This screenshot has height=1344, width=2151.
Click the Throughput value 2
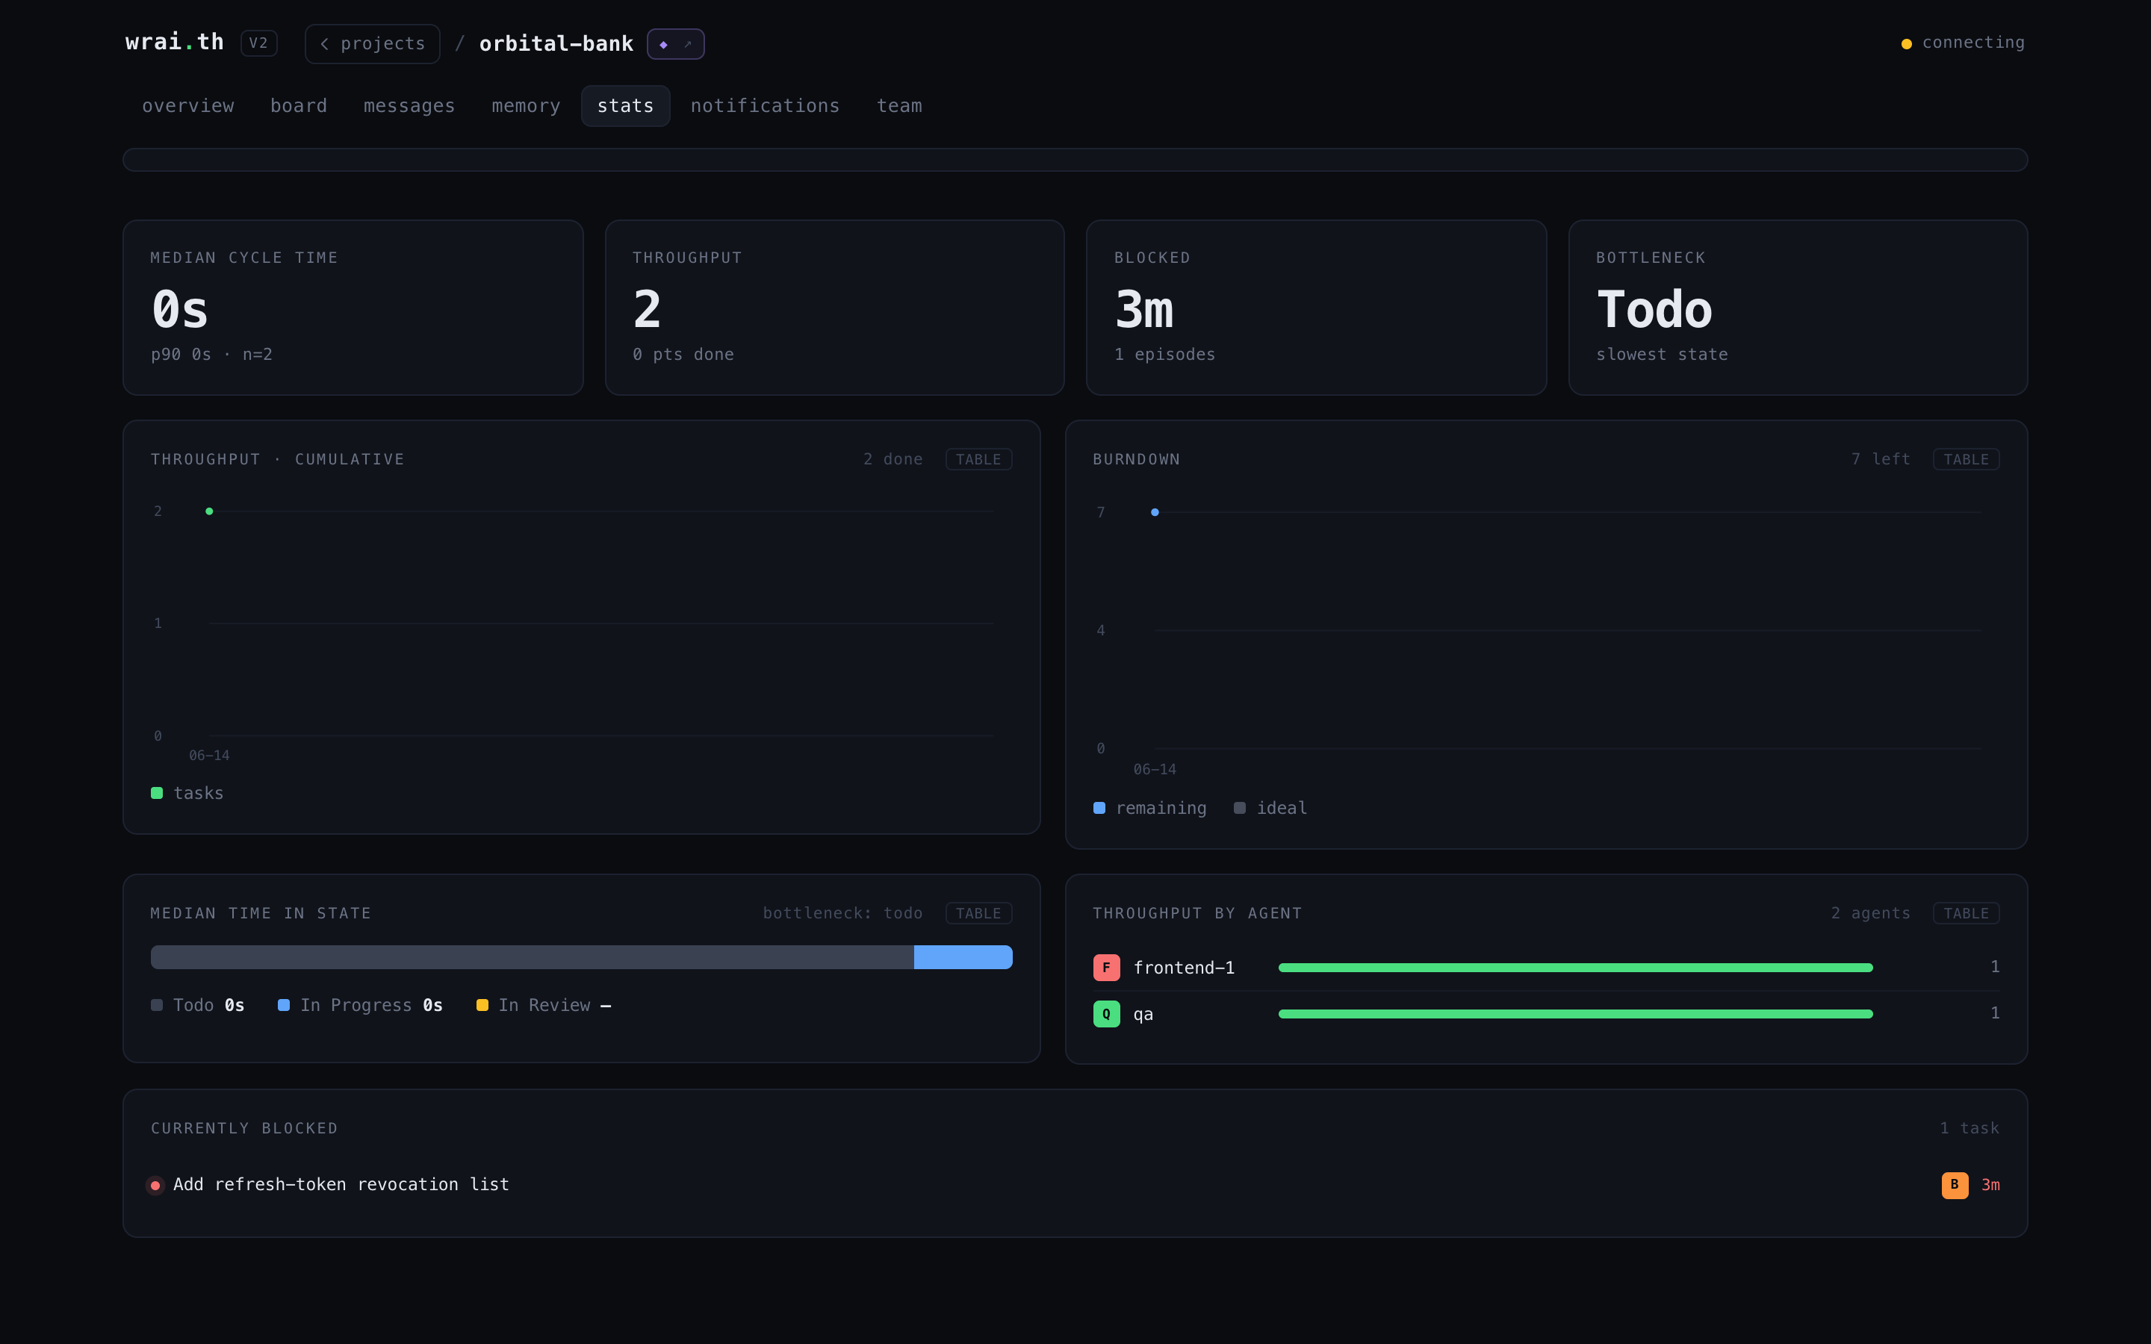[647, 309]
